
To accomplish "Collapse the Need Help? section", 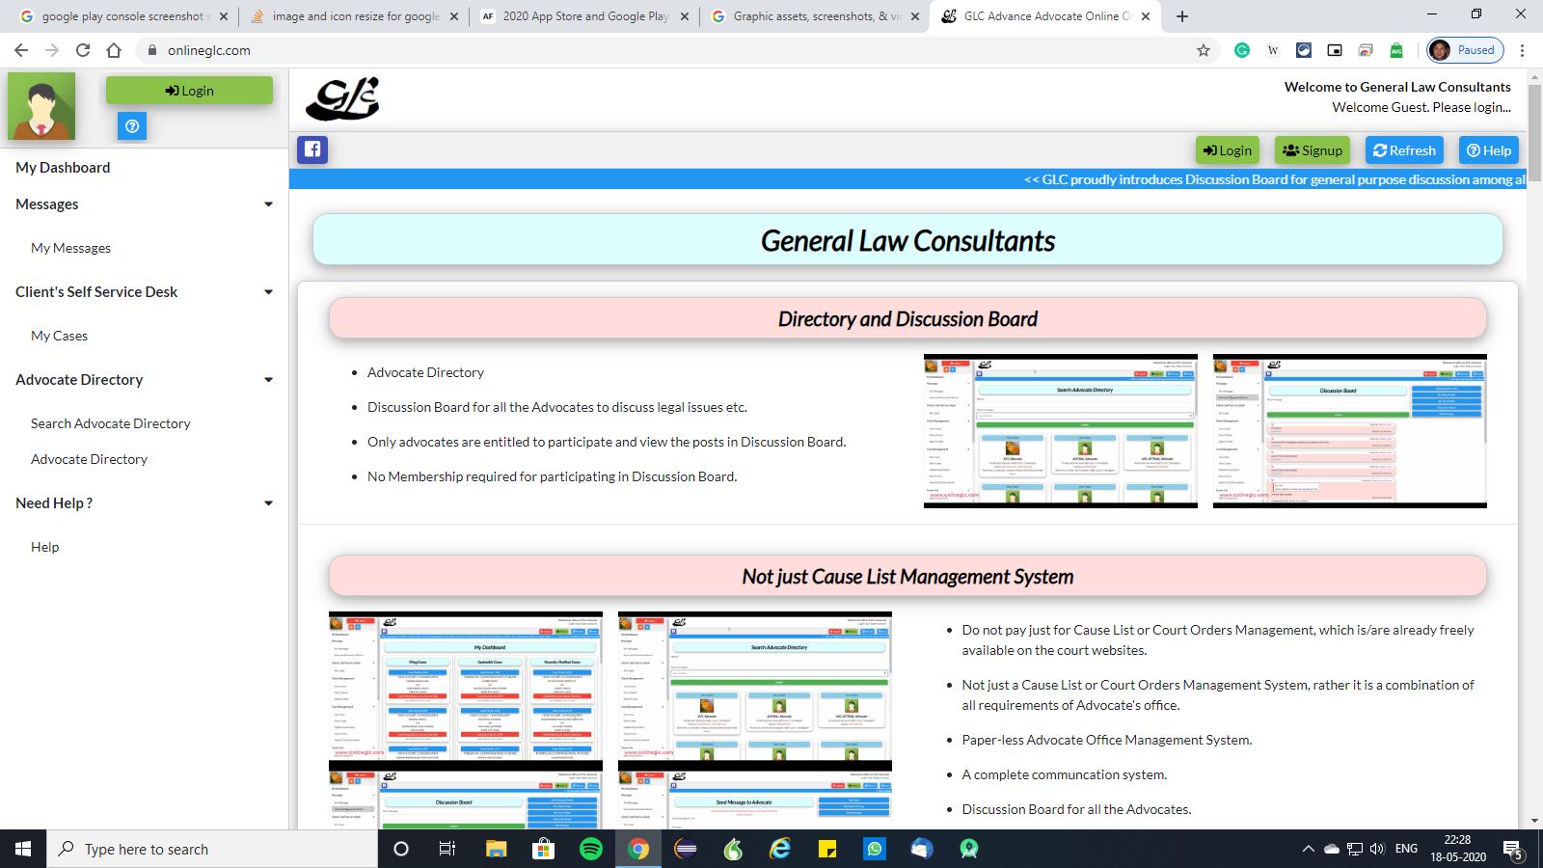I will [268, 503].
